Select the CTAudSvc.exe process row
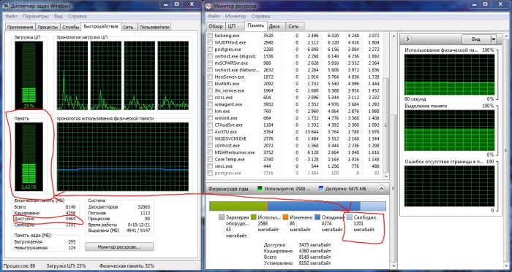 click(295, 125)
